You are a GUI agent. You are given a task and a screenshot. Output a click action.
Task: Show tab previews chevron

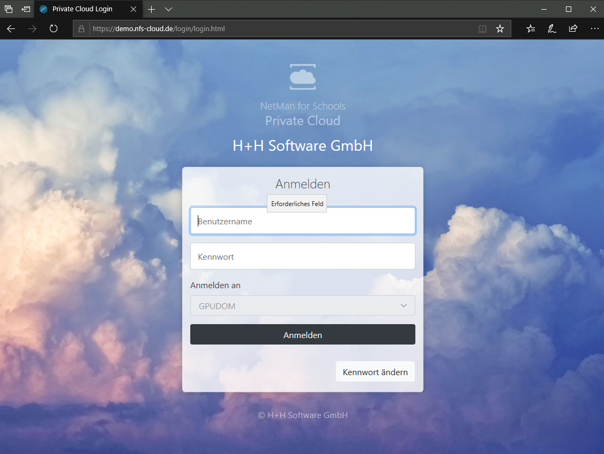168,9
